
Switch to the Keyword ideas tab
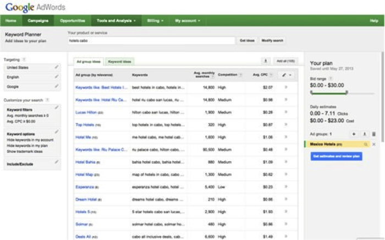pyautogui.click(x=119, y=61)
